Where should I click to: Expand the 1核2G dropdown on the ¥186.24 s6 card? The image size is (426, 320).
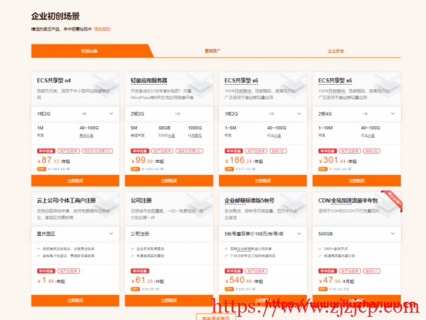[263, 114]
